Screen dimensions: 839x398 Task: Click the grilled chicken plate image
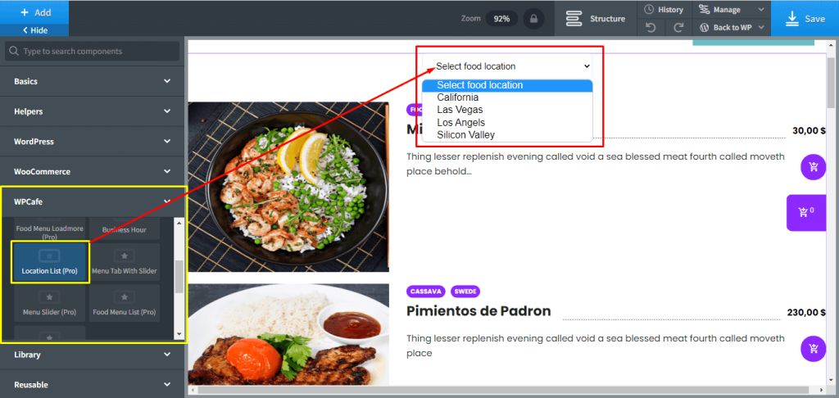click(x=288, y=334)
